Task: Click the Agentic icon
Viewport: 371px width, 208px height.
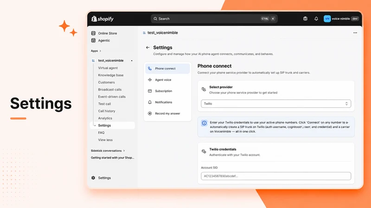Action: click(94, 40)
